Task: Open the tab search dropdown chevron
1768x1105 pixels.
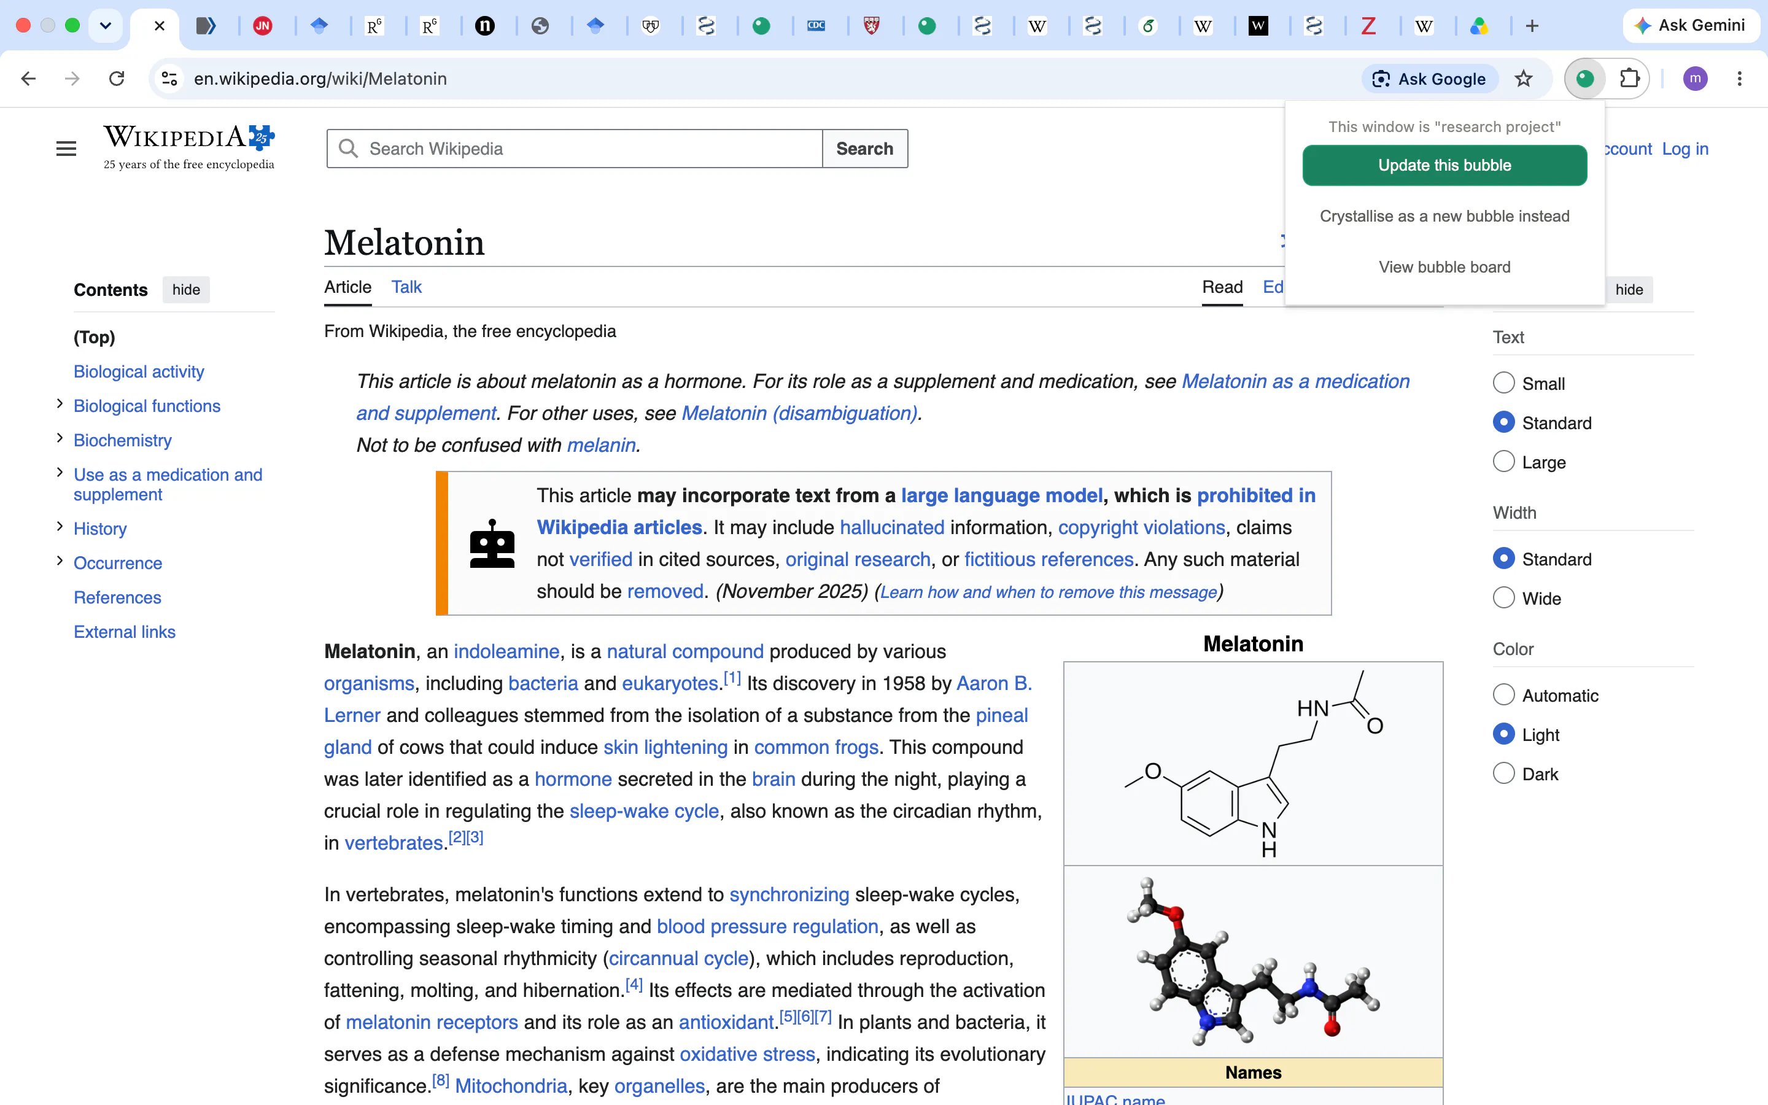Action: [105, 26]
